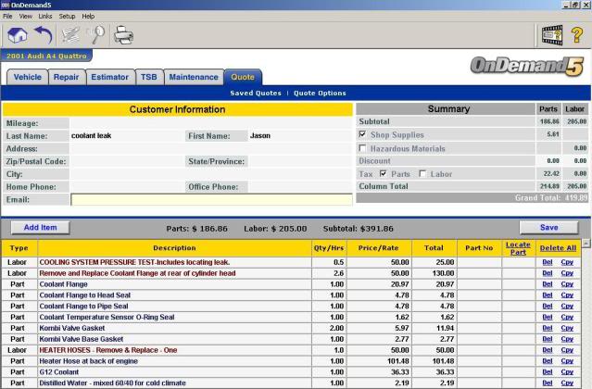
Task: Open Quote Options link
Action: (320, 94)
